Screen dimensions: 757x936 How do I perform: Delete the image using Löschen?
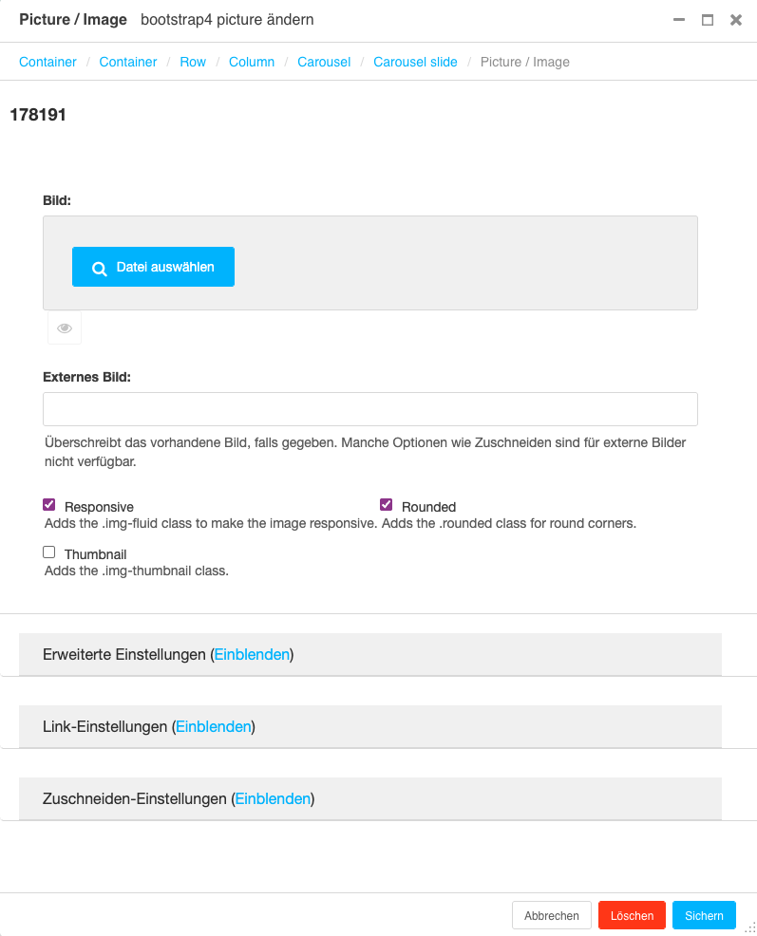coord(631,915)
